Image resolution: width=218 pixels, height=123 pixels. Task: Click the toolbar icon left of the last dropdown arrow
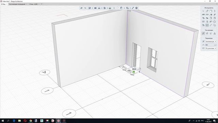coord(127,8)
